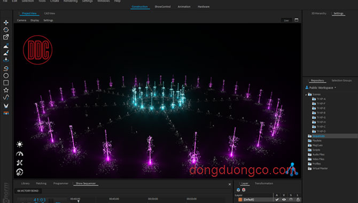Select the water surface tool icon
The image size is (358, 203).
6,60
